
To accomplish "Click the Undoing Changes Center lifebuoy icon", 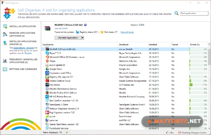I will pos(180,133).
